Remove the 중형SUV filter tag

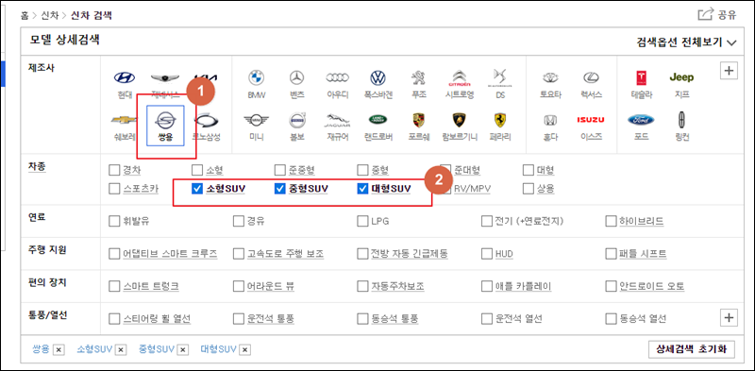point(183,350)
